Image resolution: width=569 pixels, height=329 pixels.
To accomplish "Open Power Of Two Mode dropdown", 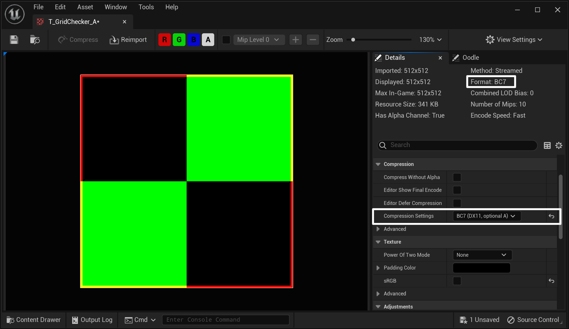I will pos(482,255).
